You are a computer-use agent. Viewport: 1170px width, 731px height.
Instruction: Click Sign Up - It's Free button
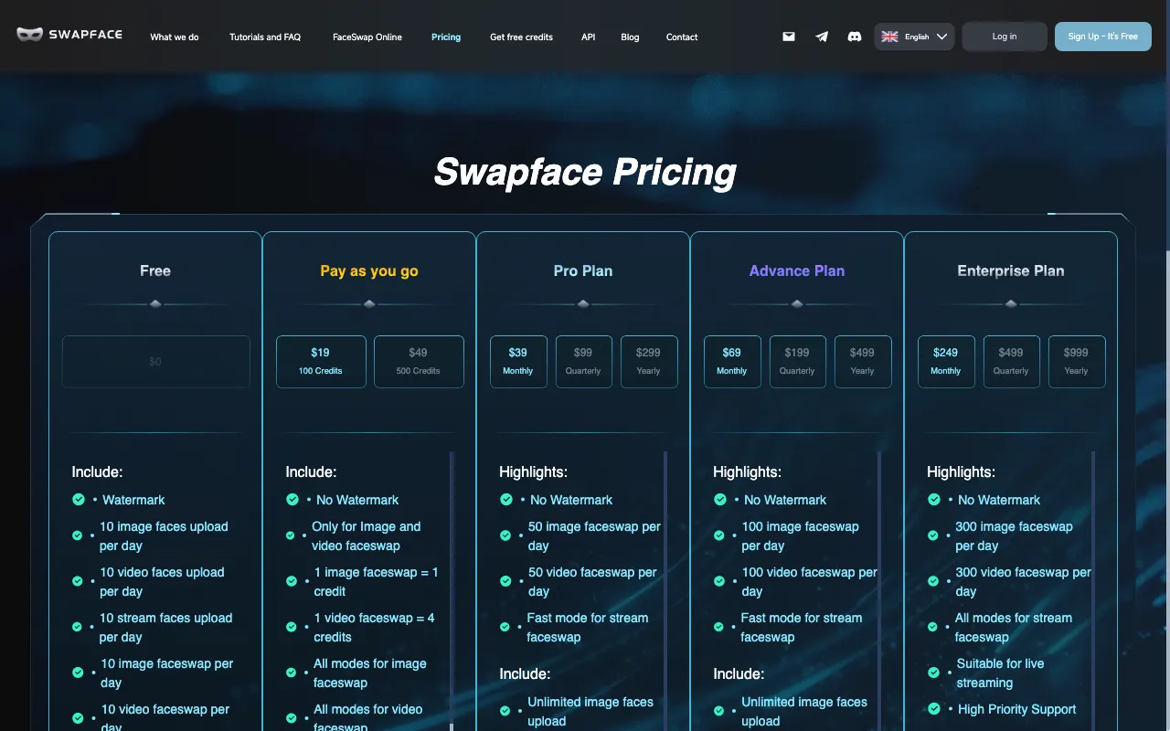(x=1103, y=37)
